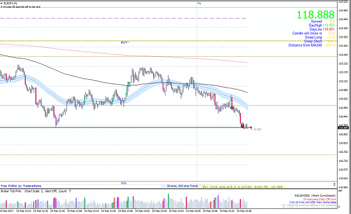Click 119.440 on the price scale

[x=343, y=19]
